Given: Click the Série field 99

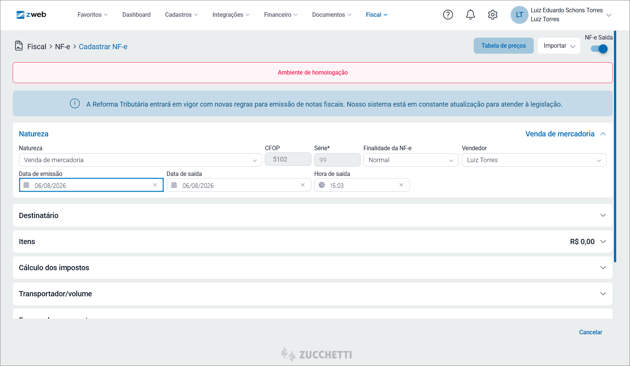Looking at the screenshot, I should 337,160.
